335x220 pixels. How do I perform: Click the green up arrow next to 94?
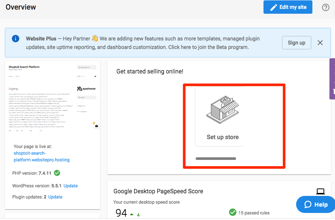coord(132,214)
